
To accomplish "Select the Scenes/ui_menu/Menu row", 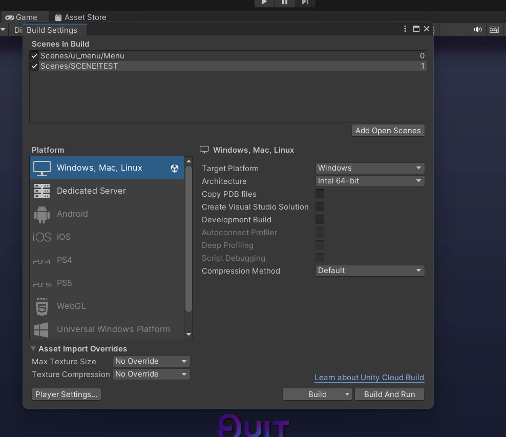I will [228, 56].
